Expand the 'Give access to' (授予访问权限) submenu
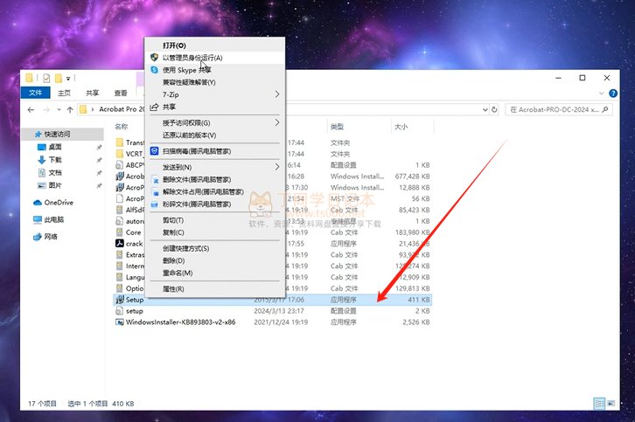Screen dimensions: 635x422 point(277,122)
